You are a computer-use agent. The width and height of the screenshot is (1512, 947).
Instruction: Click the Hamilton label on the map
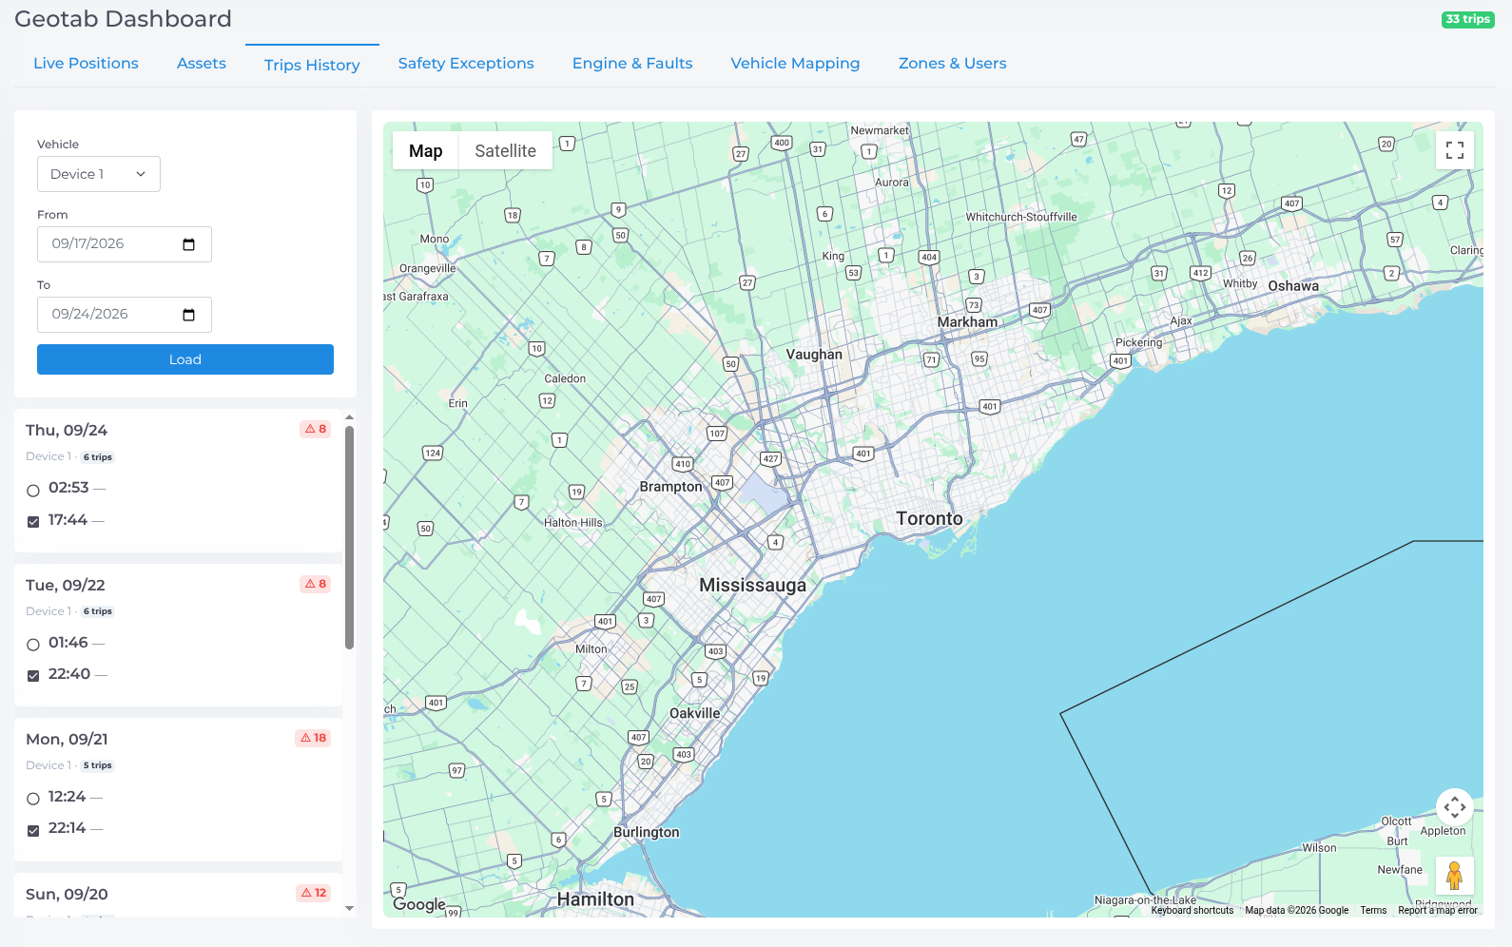point(595,899)
